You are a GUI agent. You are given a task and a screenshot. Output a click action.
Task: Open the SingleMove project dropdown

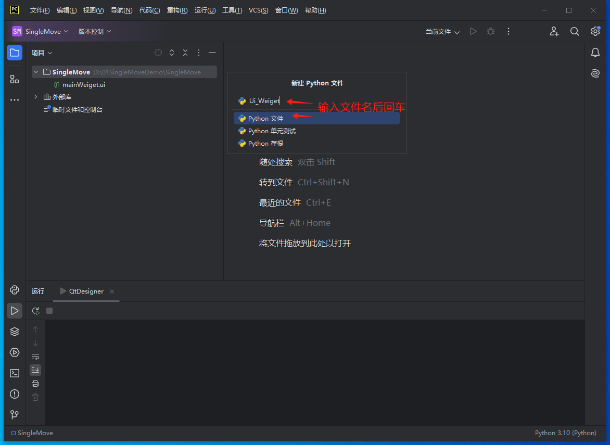point(40,32)
